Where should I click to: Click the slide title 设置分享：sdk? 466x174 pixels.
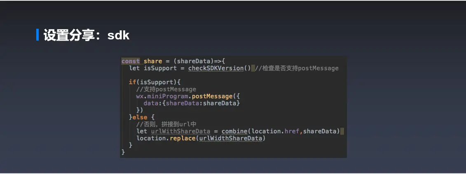(87, 35)
